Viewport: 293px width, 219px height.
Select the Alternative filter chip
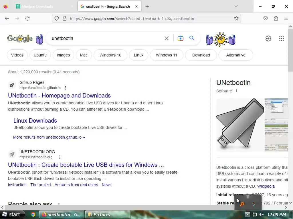(x=236, y=55)
